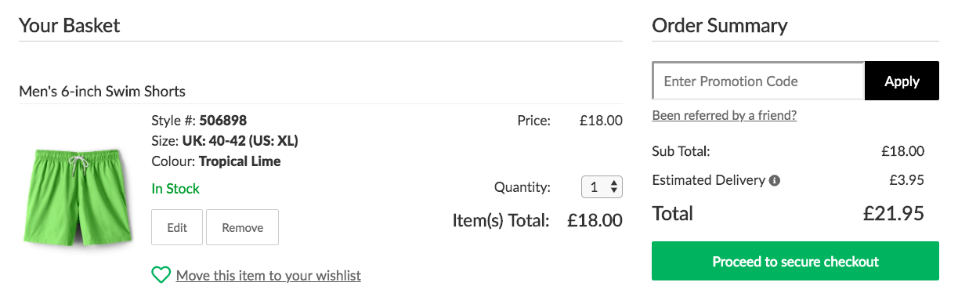The height and width of the screenshot is (293, 958).
Task: Click Proceed to secure checkout
Action: tap(795, 262)
